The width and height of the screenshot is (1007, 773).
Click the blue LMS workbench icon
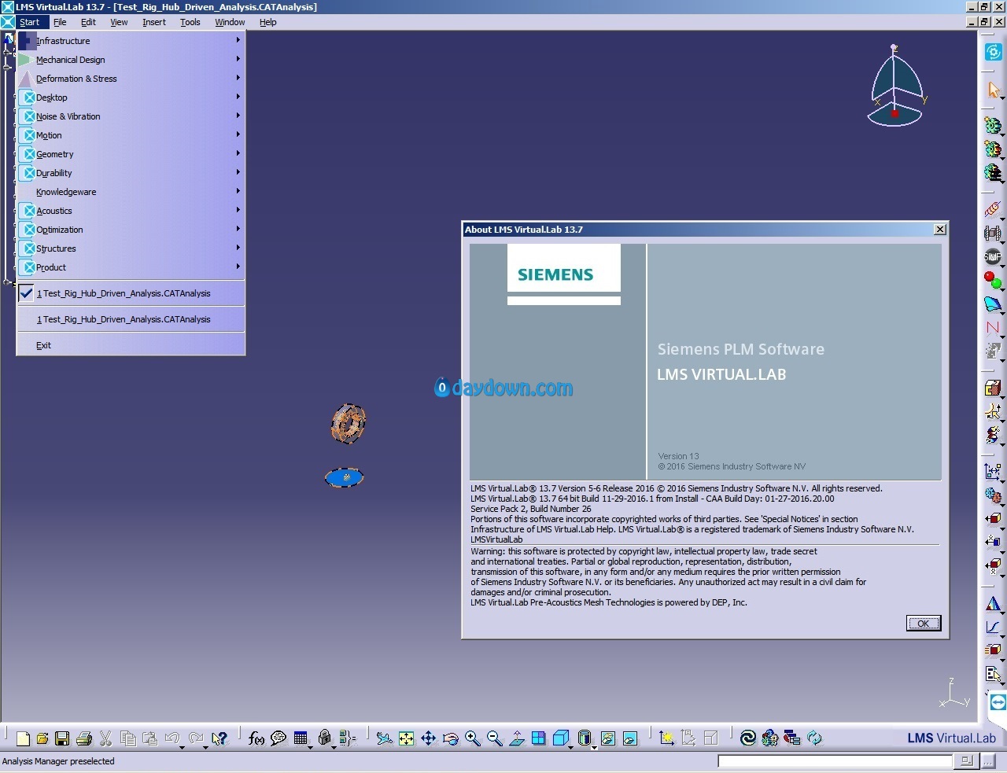993,52
